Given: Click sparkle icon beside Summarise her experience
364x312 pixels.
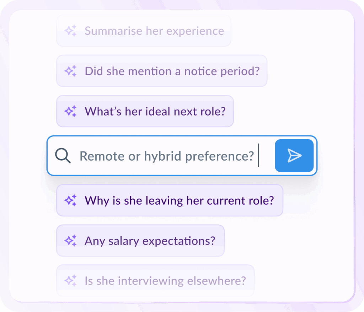Looking at the screenshot, I should pyautogui.click(x=70, y=31).
